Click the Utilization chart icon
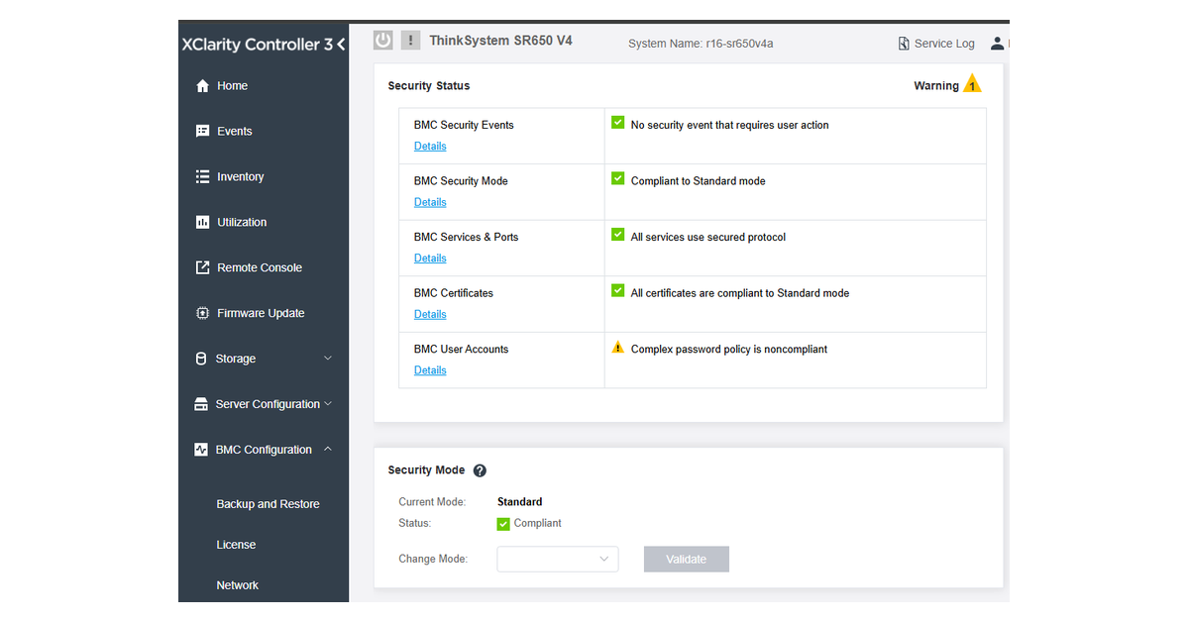Screen dimensions: 1189x622 pos(202,222)
